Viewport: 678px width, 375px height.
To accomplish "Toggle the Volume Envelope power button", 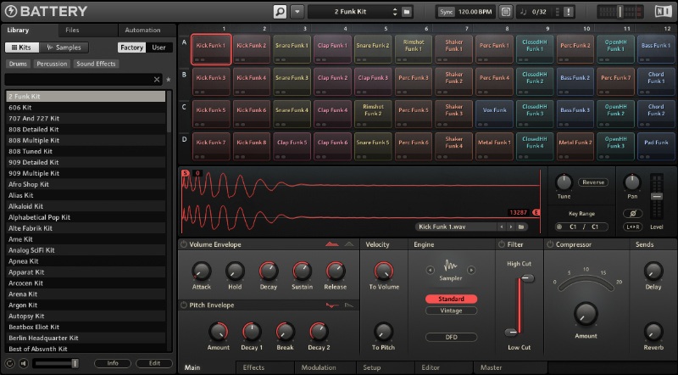I will tap(184, 244).
